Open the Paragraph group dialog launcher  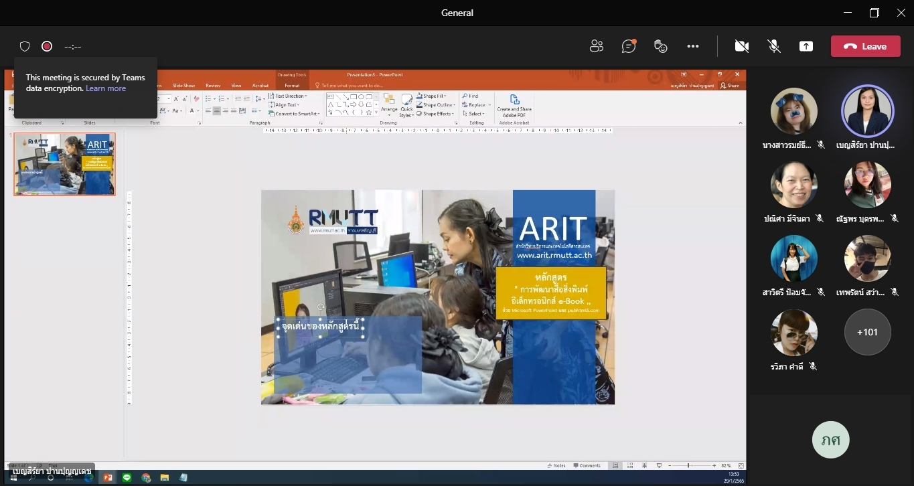point(321,123)
